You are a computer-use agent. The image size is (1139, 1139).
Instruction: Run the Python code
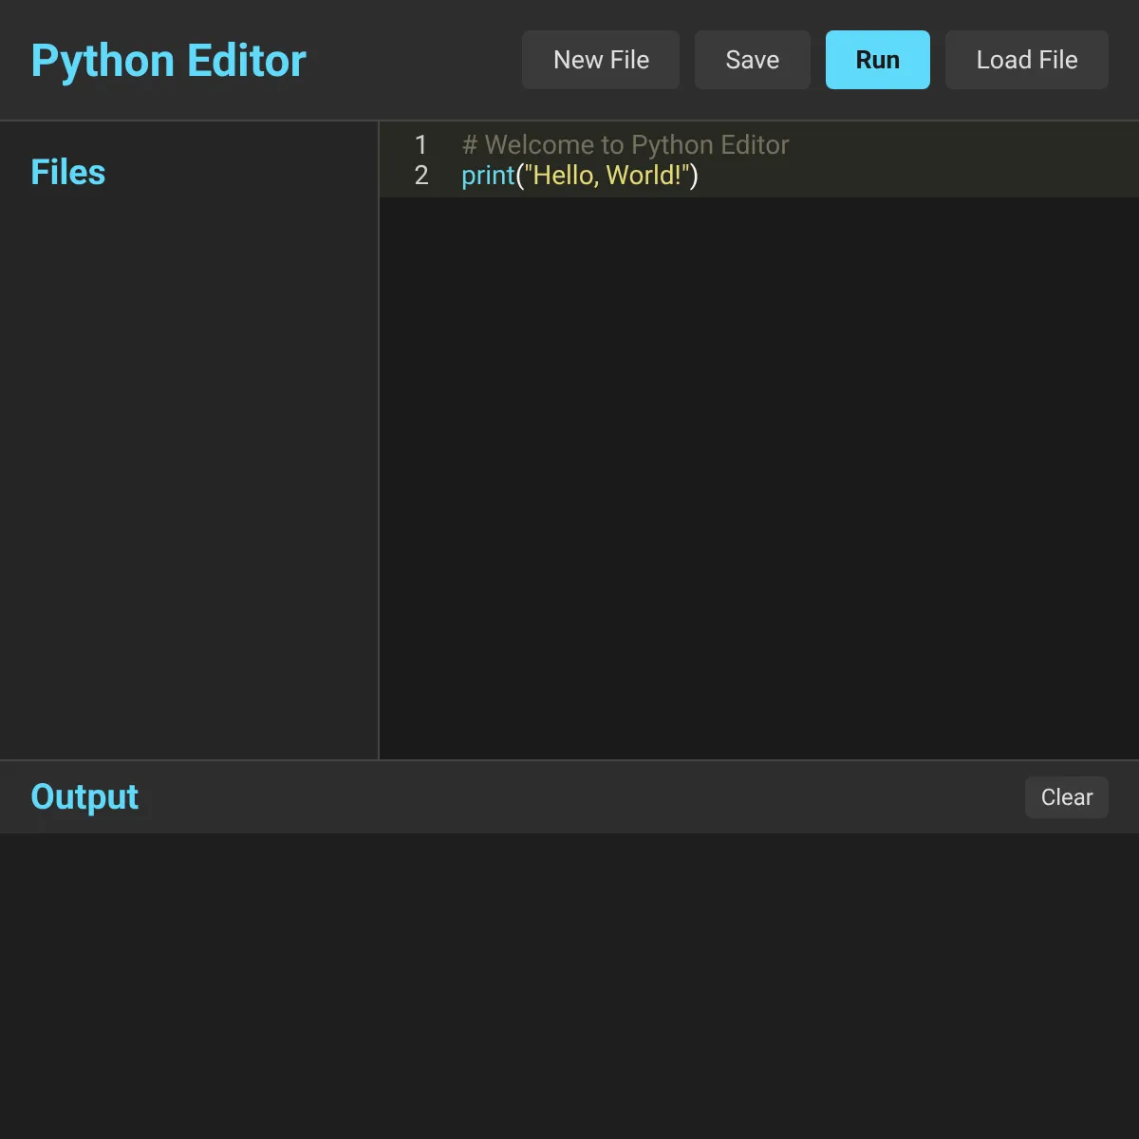pos(877,60)
